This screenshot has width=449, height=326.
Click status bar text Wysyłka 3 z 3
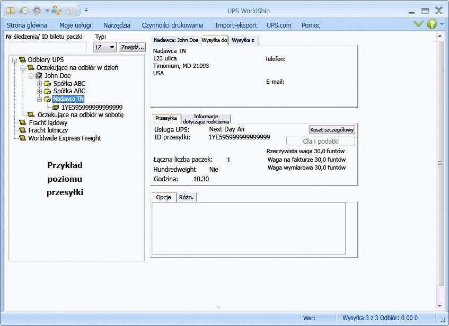pos(360,318)
